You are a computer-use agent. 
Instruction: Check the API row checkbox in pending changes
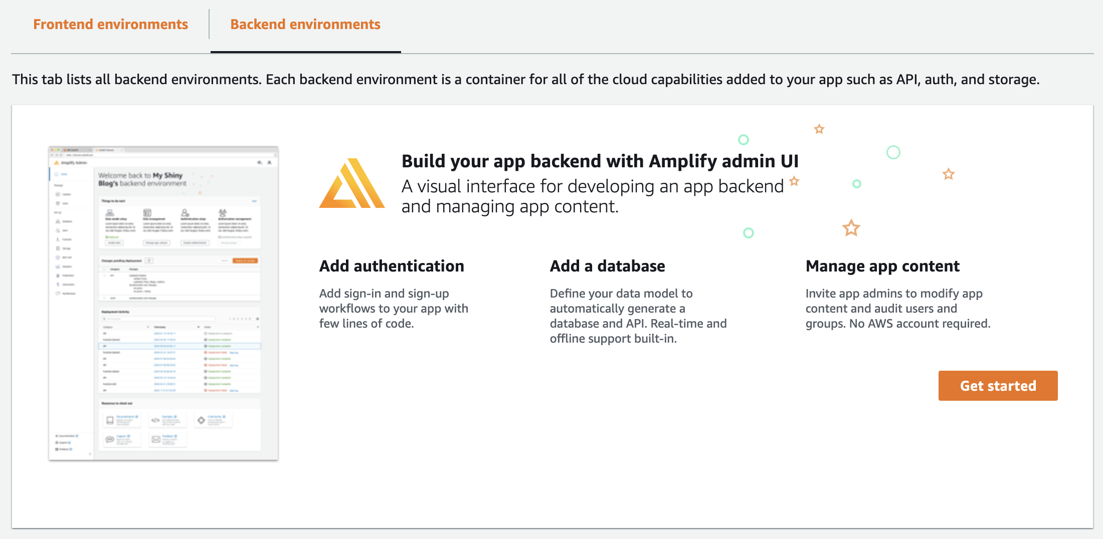point(104,276)
